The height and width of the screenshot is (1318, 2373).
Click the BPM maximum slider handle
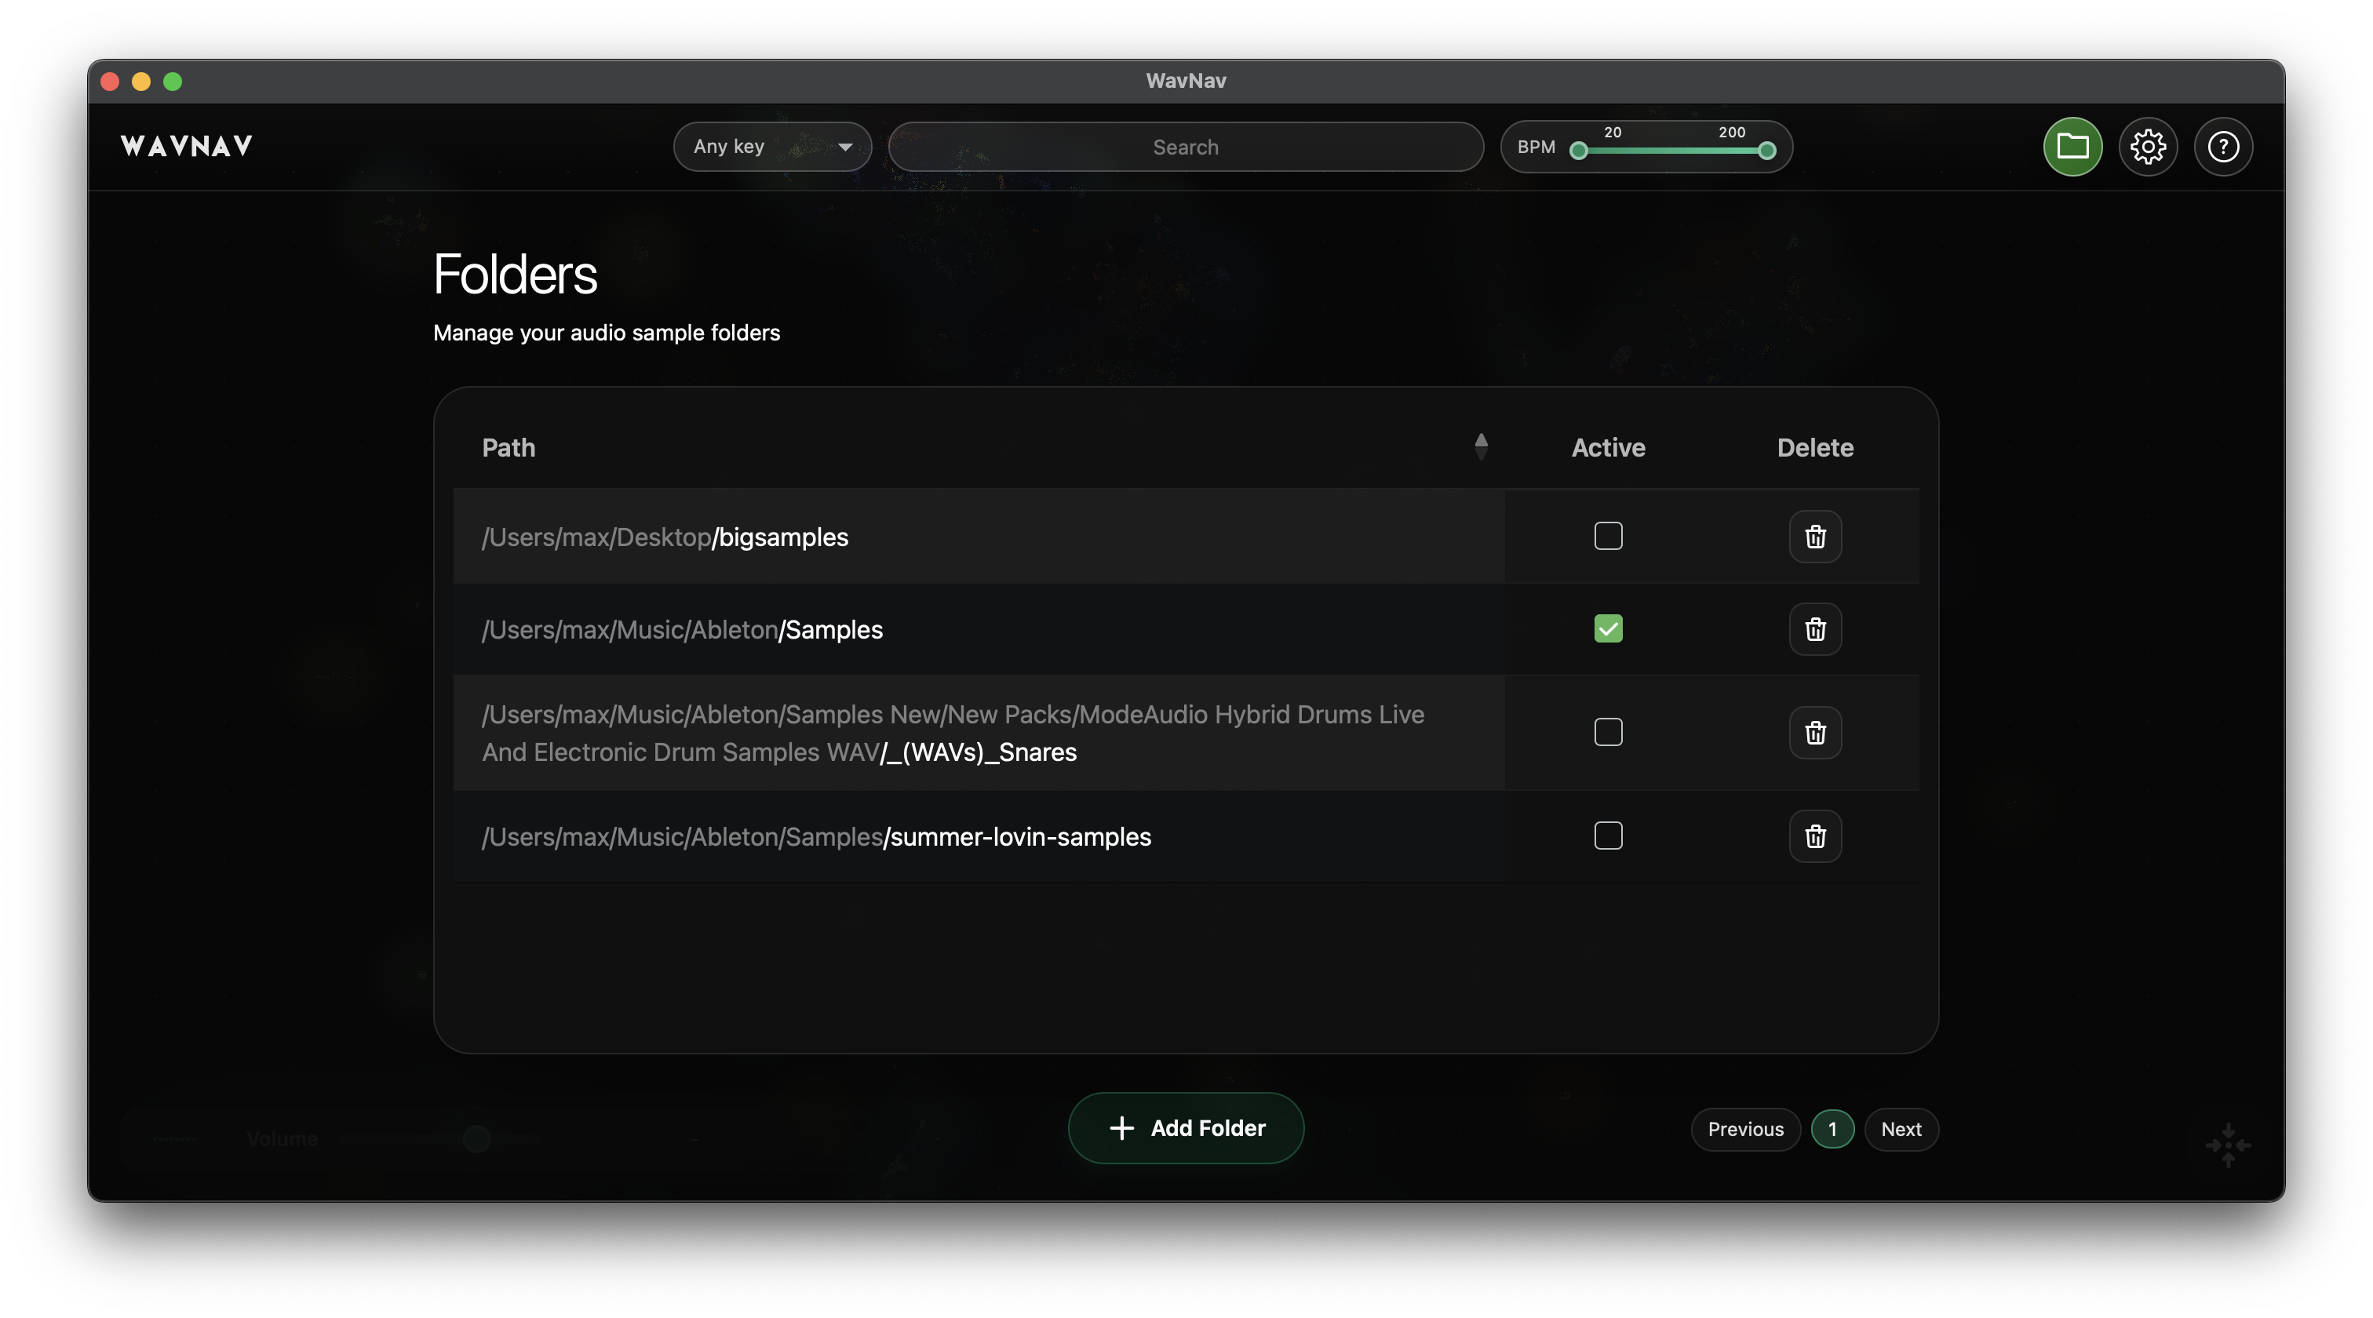click(1766, 151)
